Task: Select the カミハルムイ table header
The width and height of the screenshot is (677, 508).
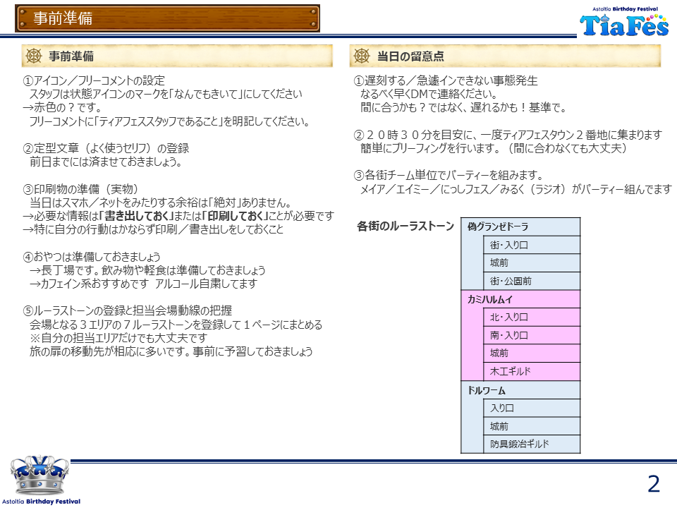Action: coord(520,299)
